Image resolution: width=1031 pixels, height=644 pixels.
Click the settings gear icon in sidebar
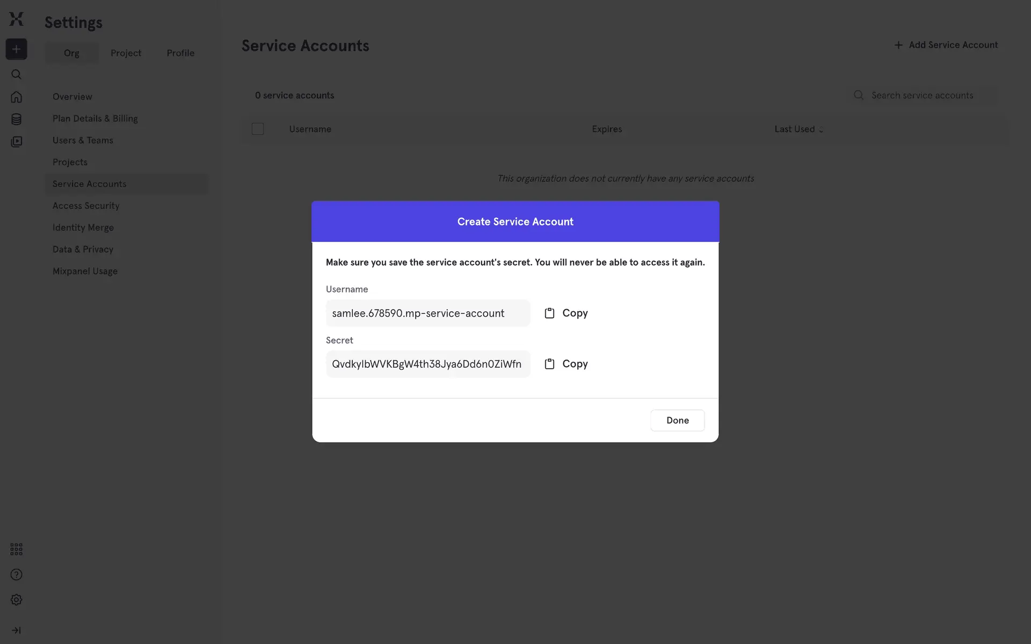tap(16, 600)
